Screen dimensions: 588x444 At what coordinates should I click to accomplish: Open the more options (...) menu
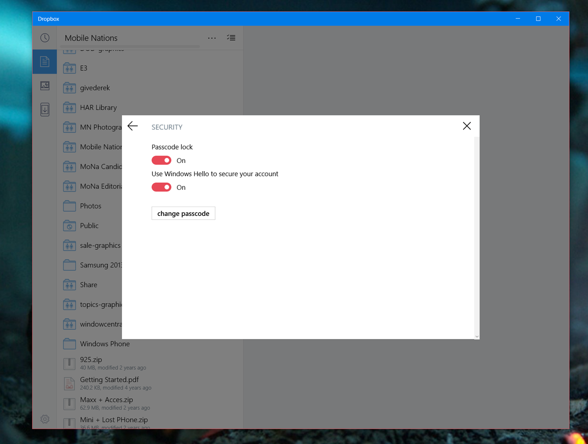coord(212,38)
